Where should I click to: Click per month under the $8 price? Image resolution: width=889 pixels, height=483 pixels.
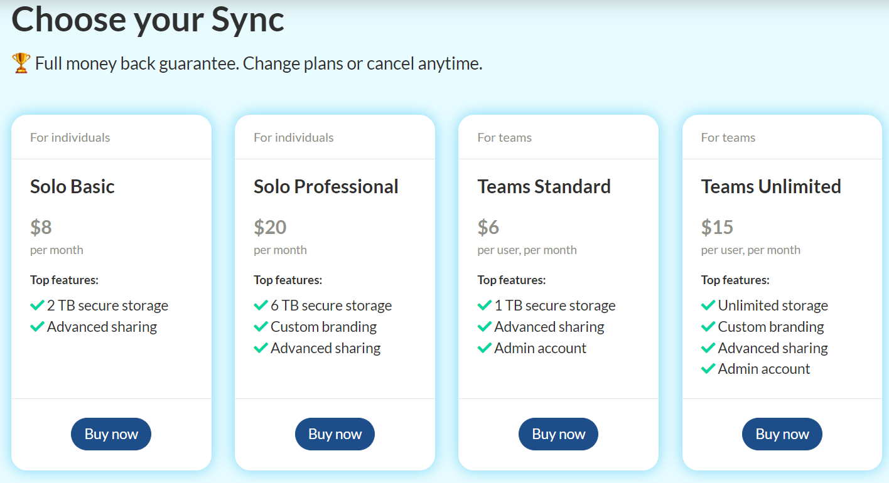(x=57, y=250)
